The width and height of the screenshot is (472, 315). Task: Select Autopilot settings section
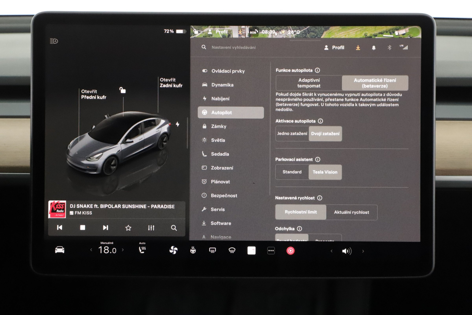click(231, 113)
